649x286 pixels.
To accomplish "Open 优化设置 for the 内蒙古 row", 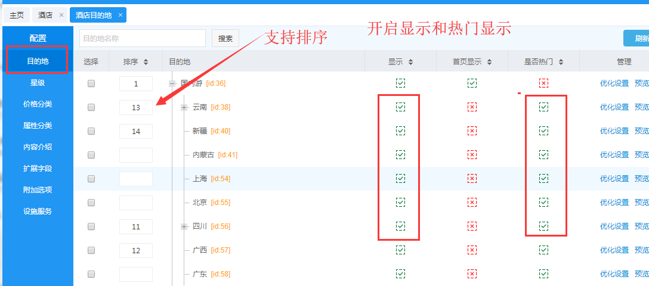I will tap(614, 155).
